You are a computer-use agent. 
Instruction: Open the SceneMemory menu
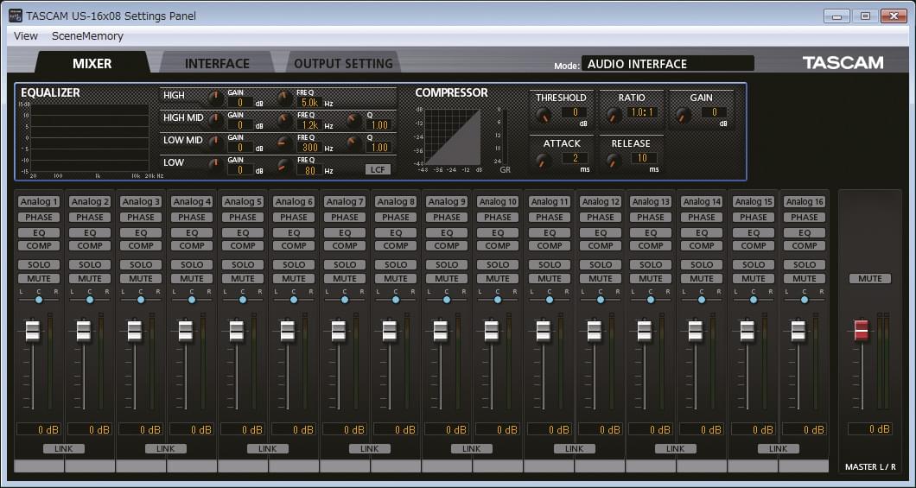tap(87, 36)
